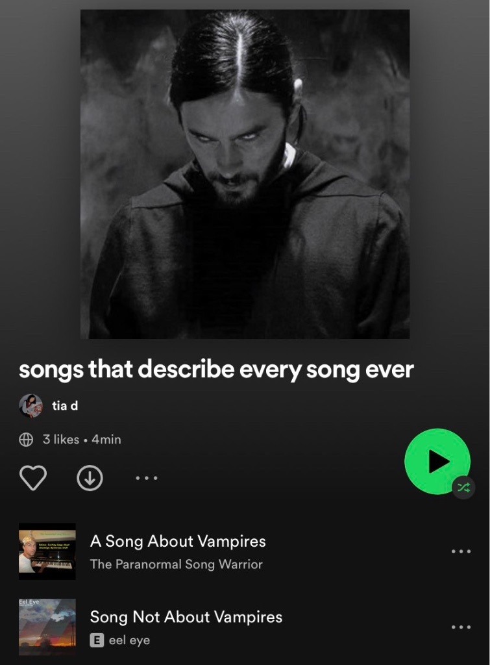Tap the globe public-playlist icon
The image size is (490, 665).
pyautogui.click(x=26, y=440)
